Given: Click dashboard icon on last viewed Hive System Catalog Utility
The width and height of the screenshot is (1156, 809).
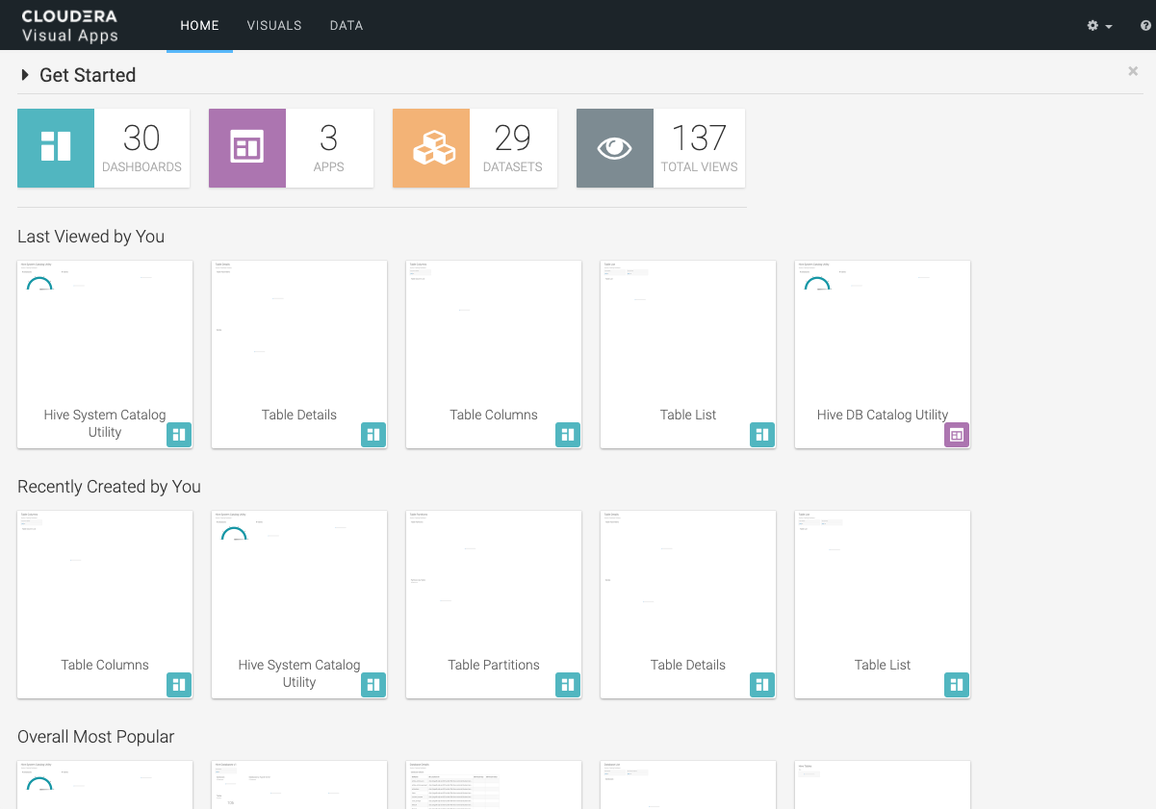Looking at the screenshot, I should pyautogui.click(x=178, y=435).
